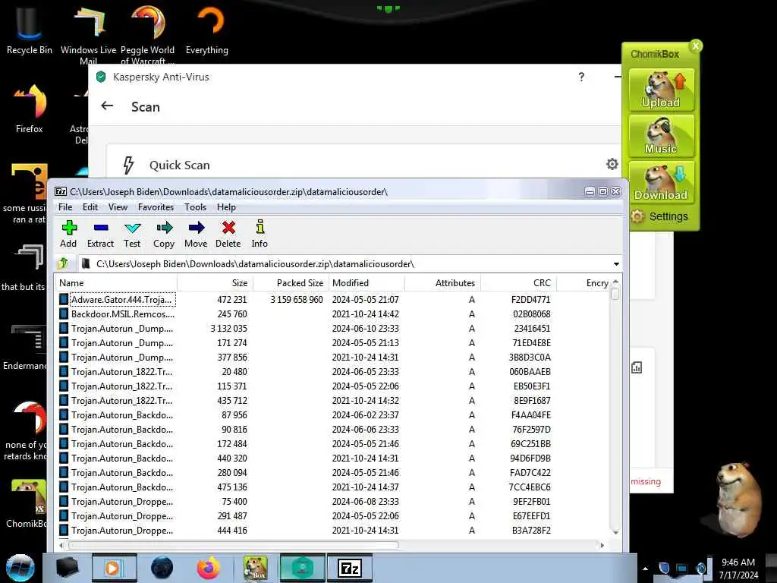This screenshot has height=583, width=777.
Task: Open ChomikBox Upload button
Action: coord(661,90)
